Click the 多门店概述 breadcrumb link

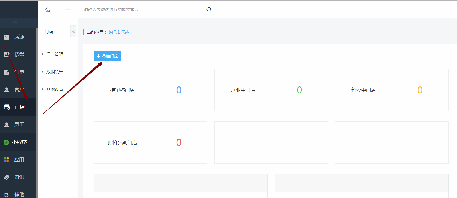coord(118,32)
